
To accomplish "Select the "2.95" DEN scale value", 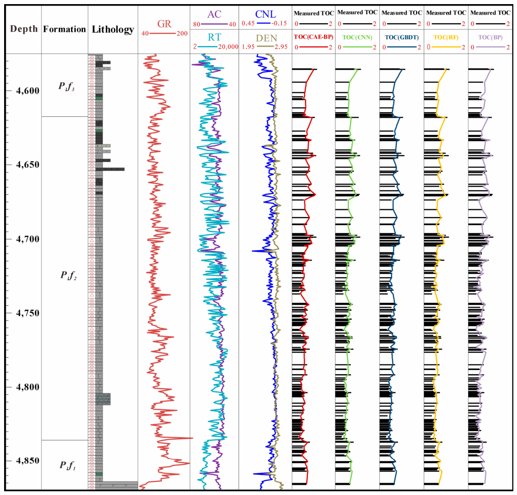I will point(281,47).
